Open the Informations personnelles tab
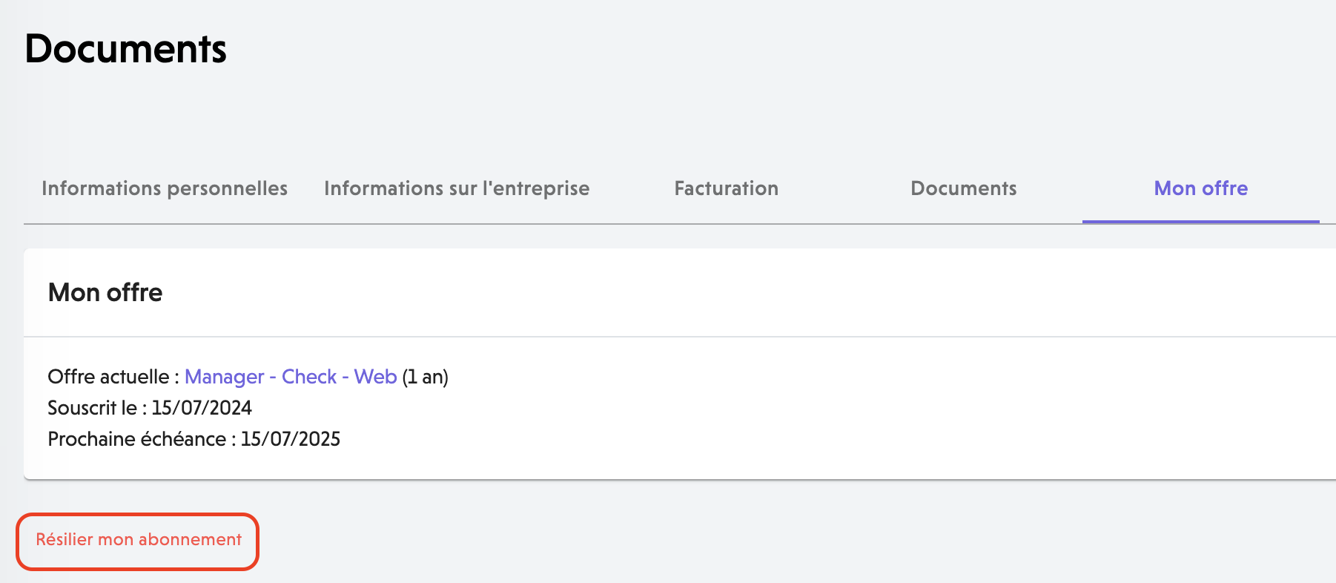1336x583 pixels. point(165,188)
